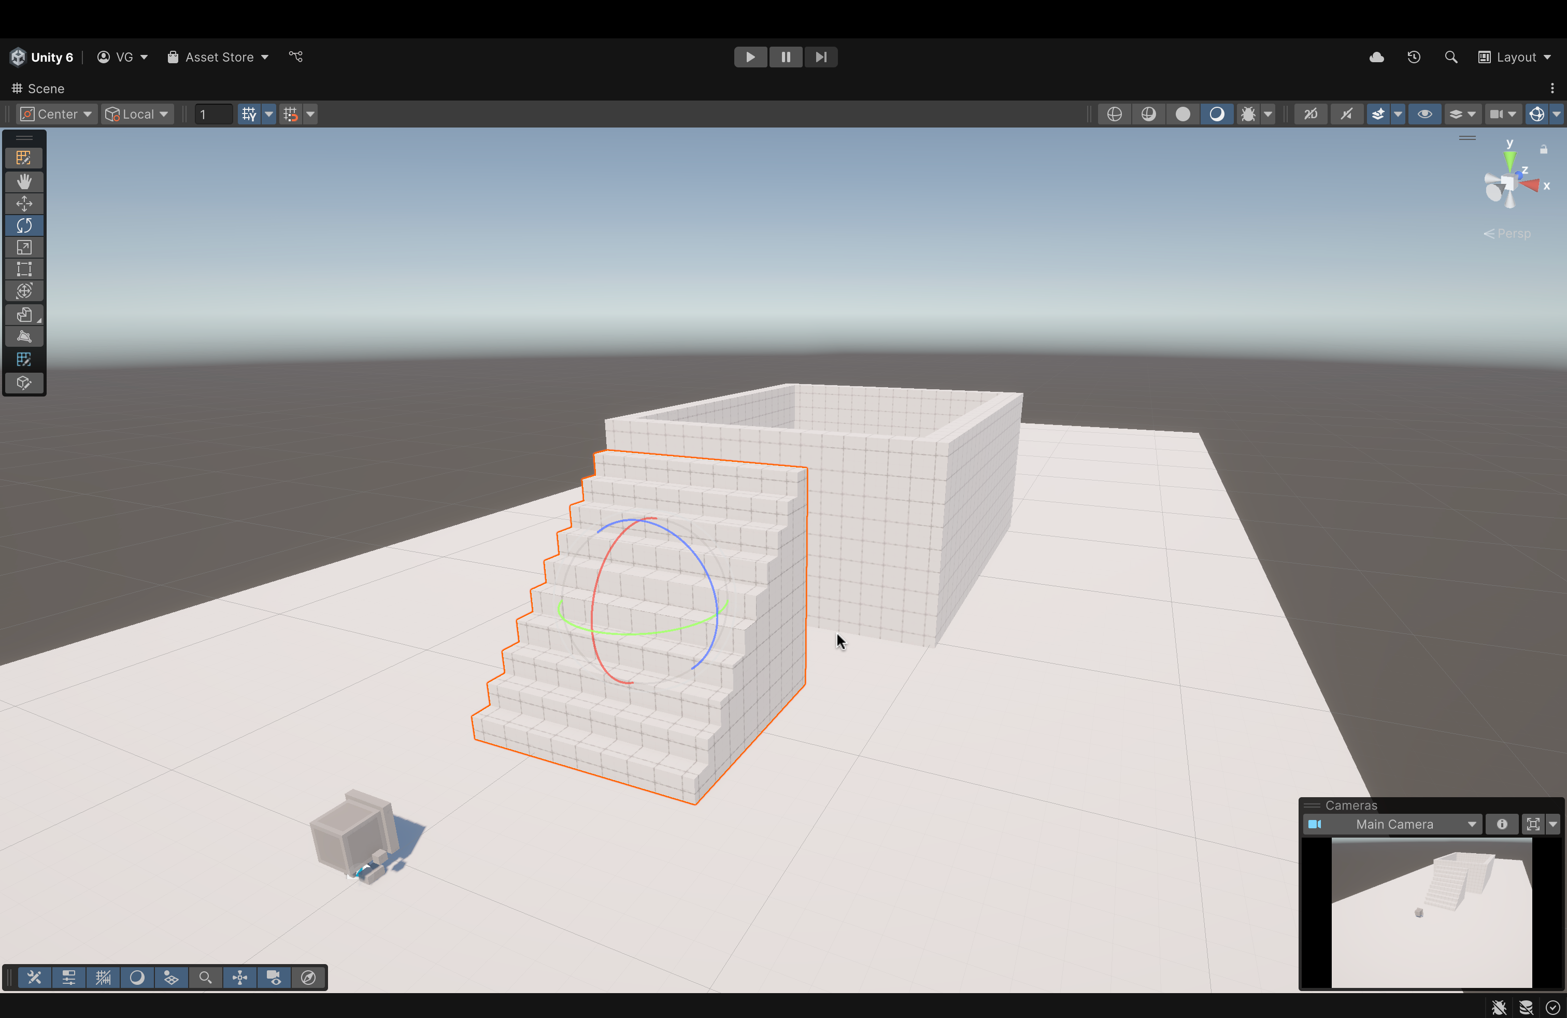Open the Undo History
This screenshot has width=1567, height=1018.
click(x=1414, y=58)
